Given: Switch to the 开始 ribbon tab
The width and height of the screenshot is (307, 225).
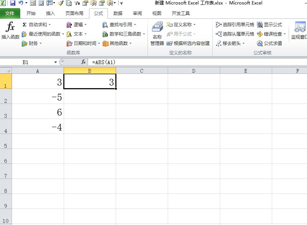Looking at the screenshot, I should coord(31,13).
